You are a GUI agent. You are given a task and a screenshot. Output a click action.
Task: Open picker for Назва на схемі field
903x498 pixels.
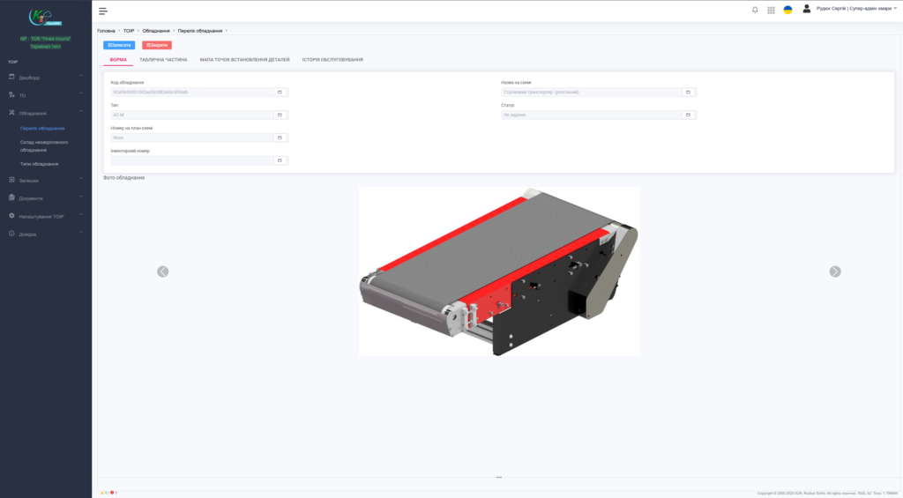[688, 92]
